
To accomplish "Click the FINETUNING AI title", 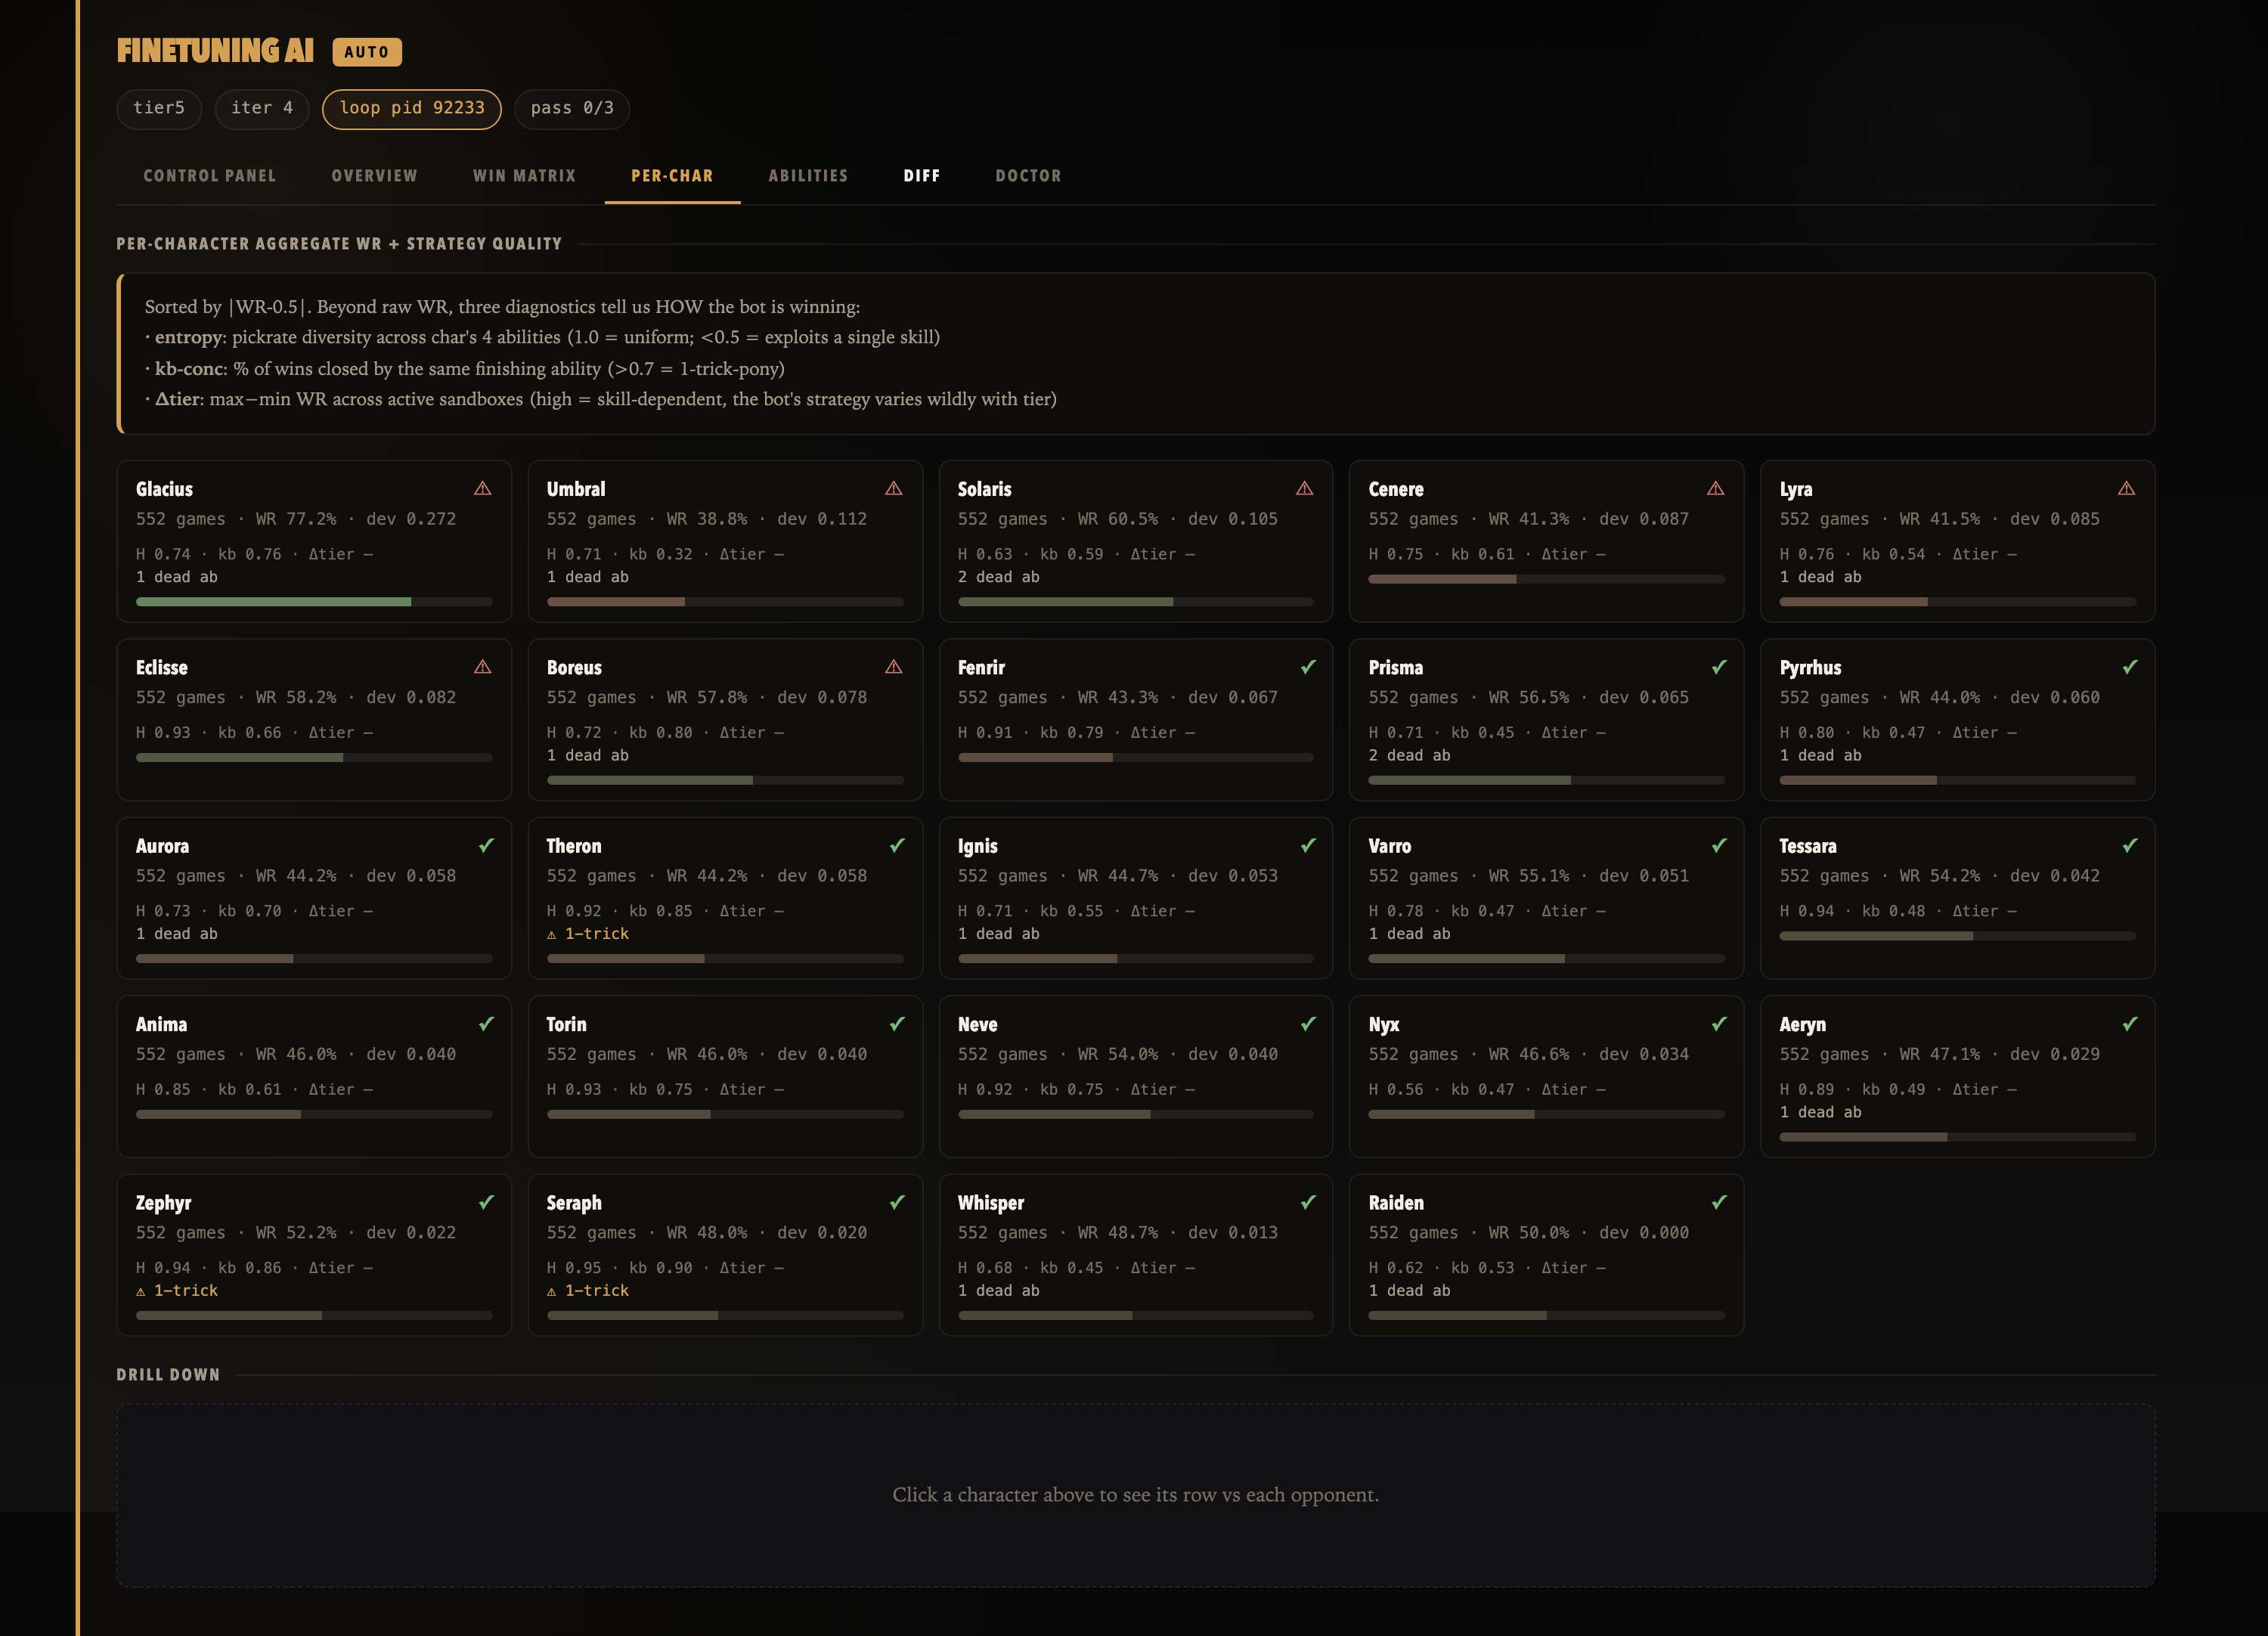I will (x=215, y=51).
